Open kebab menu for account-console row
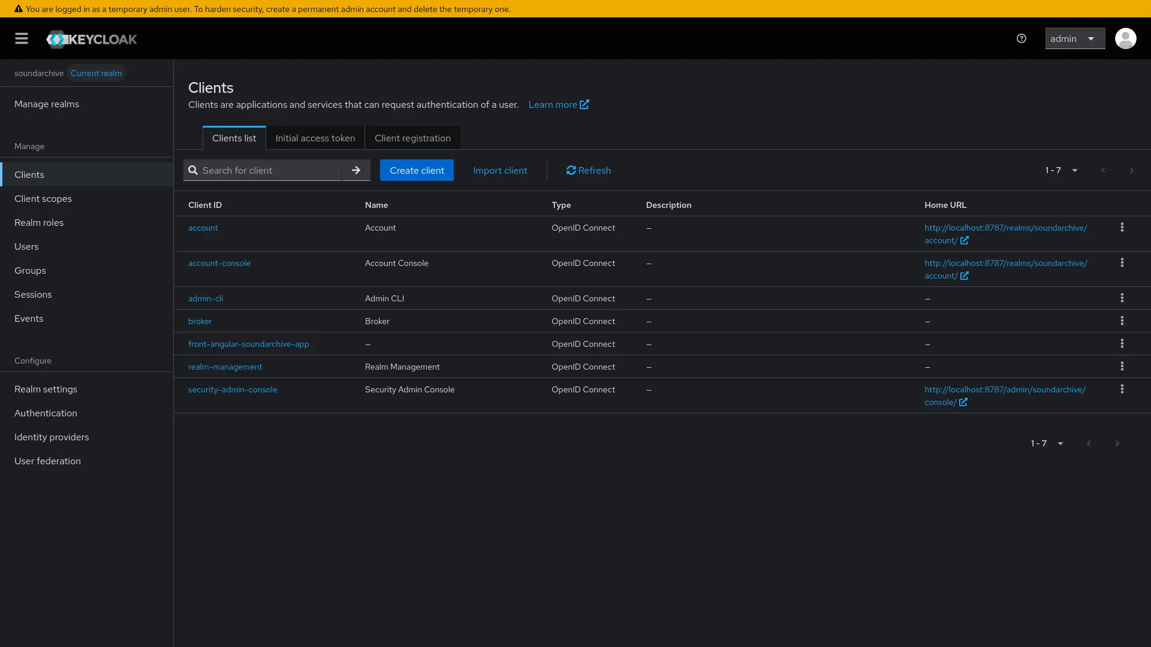 1122,263
